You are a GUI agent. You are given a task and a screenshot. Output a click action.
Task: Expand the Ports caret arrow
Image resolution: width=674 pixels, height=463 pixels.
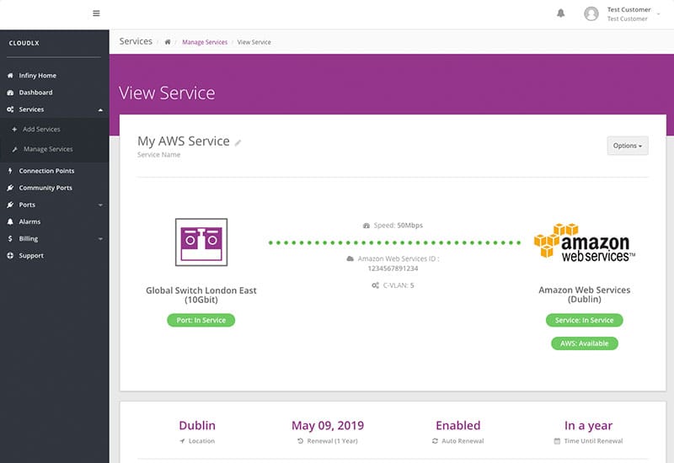tap(100, 205)
